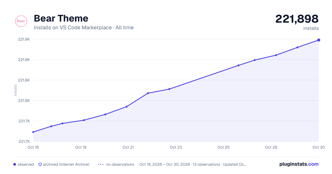Viewport: 332px width, 174px height.
Task: Click the hollow circle icon beside 'archived'
Action: click(40, 164)
